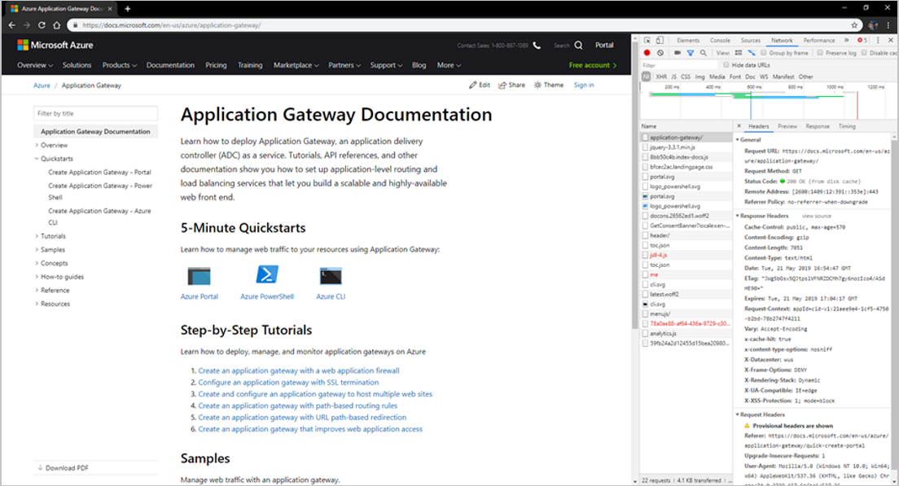The image size is (899, 486).
Task: Expand the Products dropdown in Azure navigation
Action: pos(119,65)
